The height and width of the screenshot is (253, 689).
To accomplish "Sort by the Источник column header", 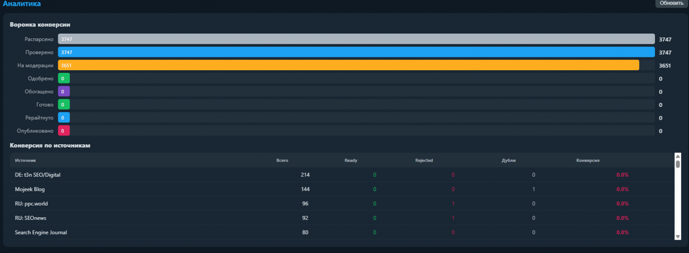I will coord(25,160).
